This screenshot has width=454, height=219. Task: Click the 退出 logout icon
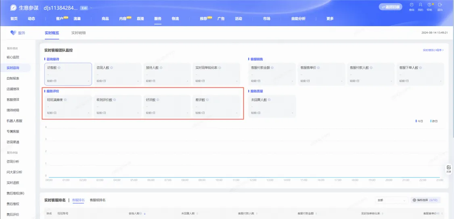pos(440,5)
